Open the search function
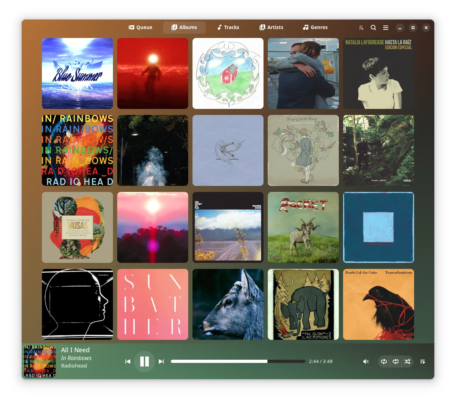The height and width of the screenshot is (403, 456). pos(373,28)
